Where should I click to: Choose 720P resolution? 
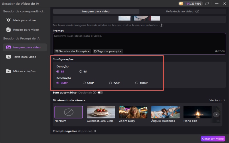coord(114,83)
